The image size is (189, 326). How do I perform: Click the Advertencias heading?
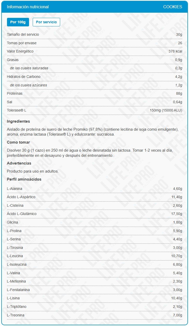[19, 163]
